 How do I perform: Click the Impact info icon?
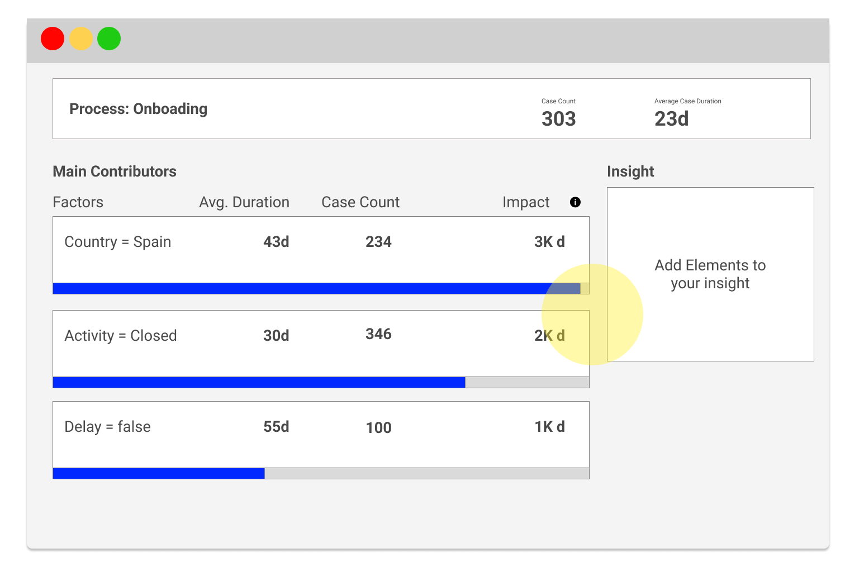tap(575, 202)
